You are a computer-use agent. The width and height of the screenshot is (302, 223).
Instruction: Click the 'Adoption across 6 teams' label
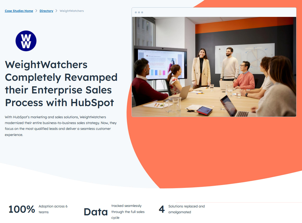pos(53,209)
